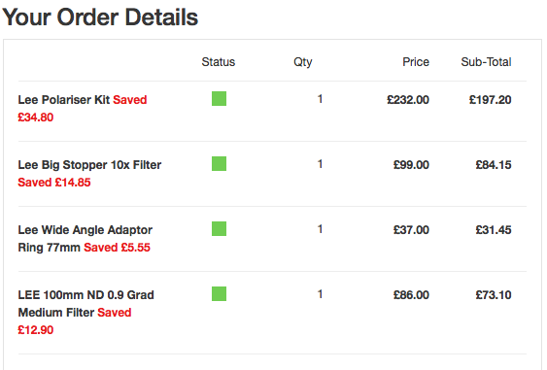
Task: Open LEE 100mm ND 0.9 Grad Medium Filter
Action: 85,304
